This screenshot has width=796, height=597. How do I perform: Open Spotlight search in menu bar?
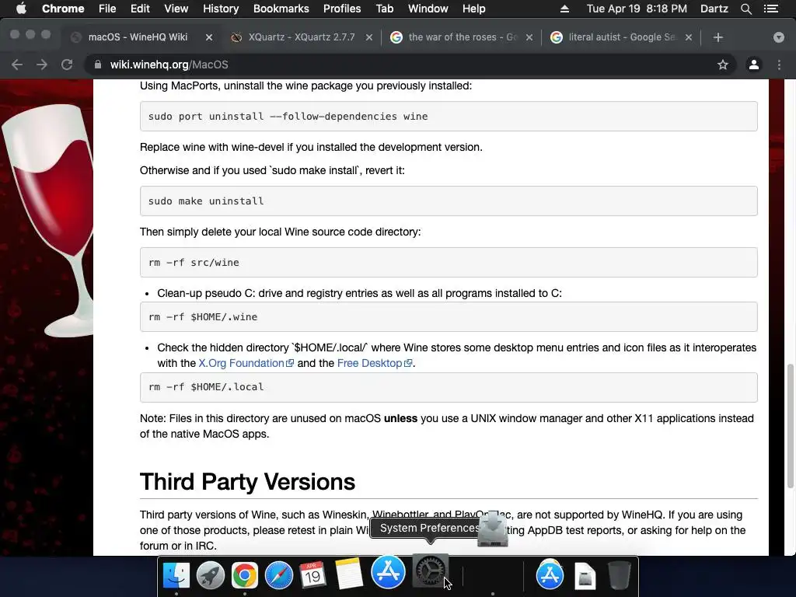(x=745, y=9)
